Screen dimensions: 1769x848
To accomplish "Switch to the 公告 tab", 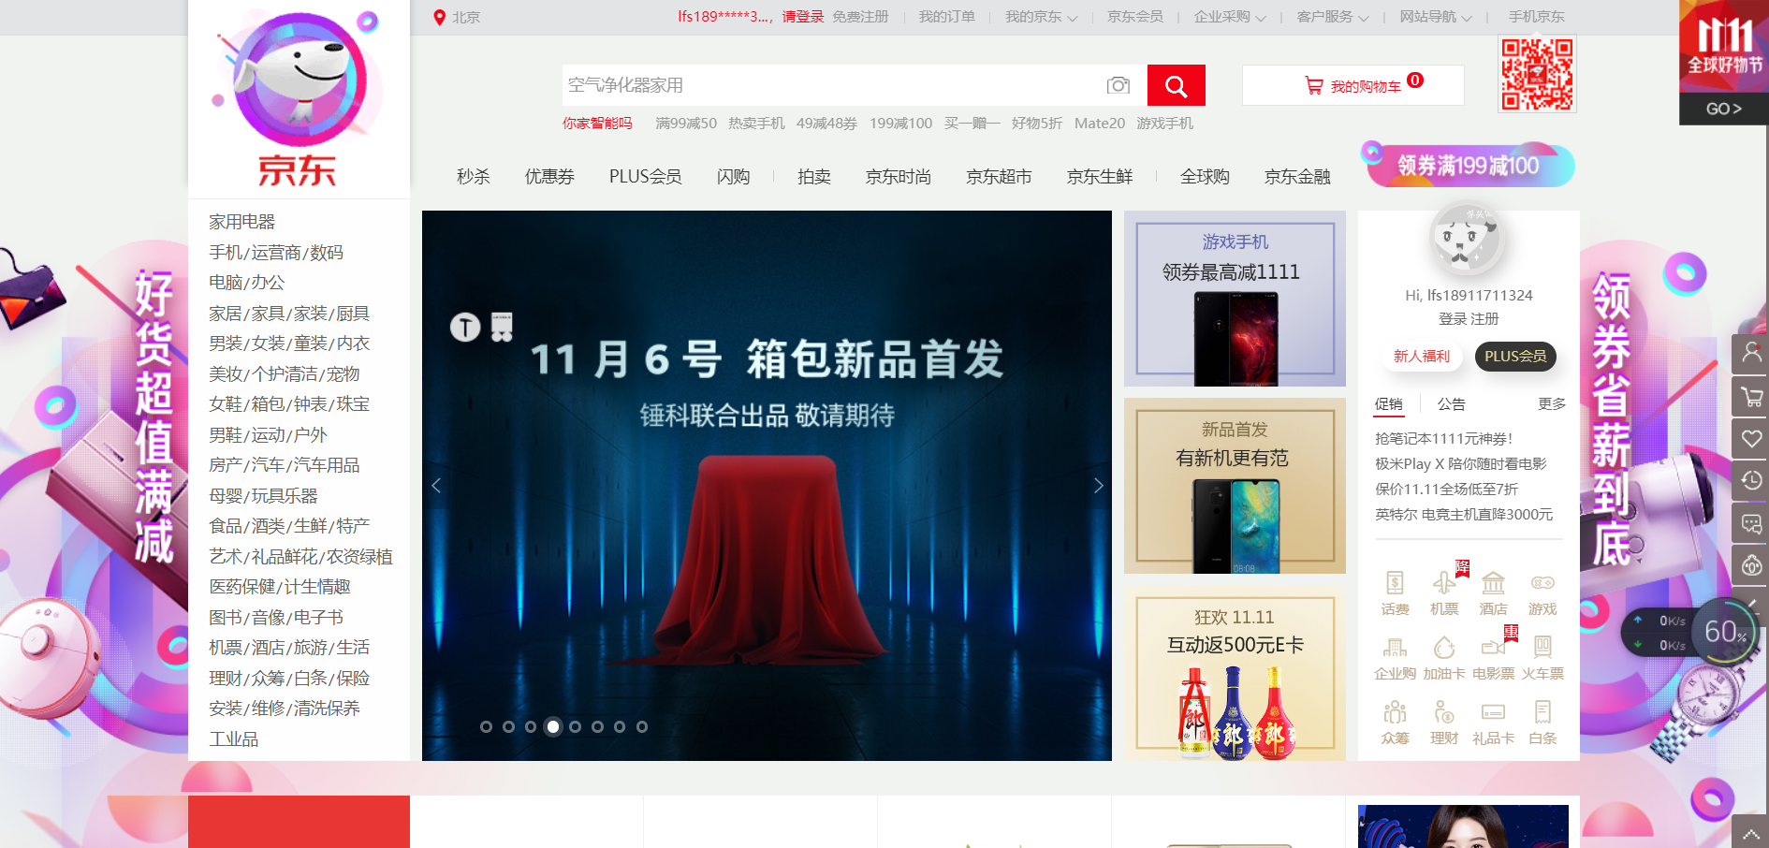I will pyautogui.click(x=1451, y=404).
